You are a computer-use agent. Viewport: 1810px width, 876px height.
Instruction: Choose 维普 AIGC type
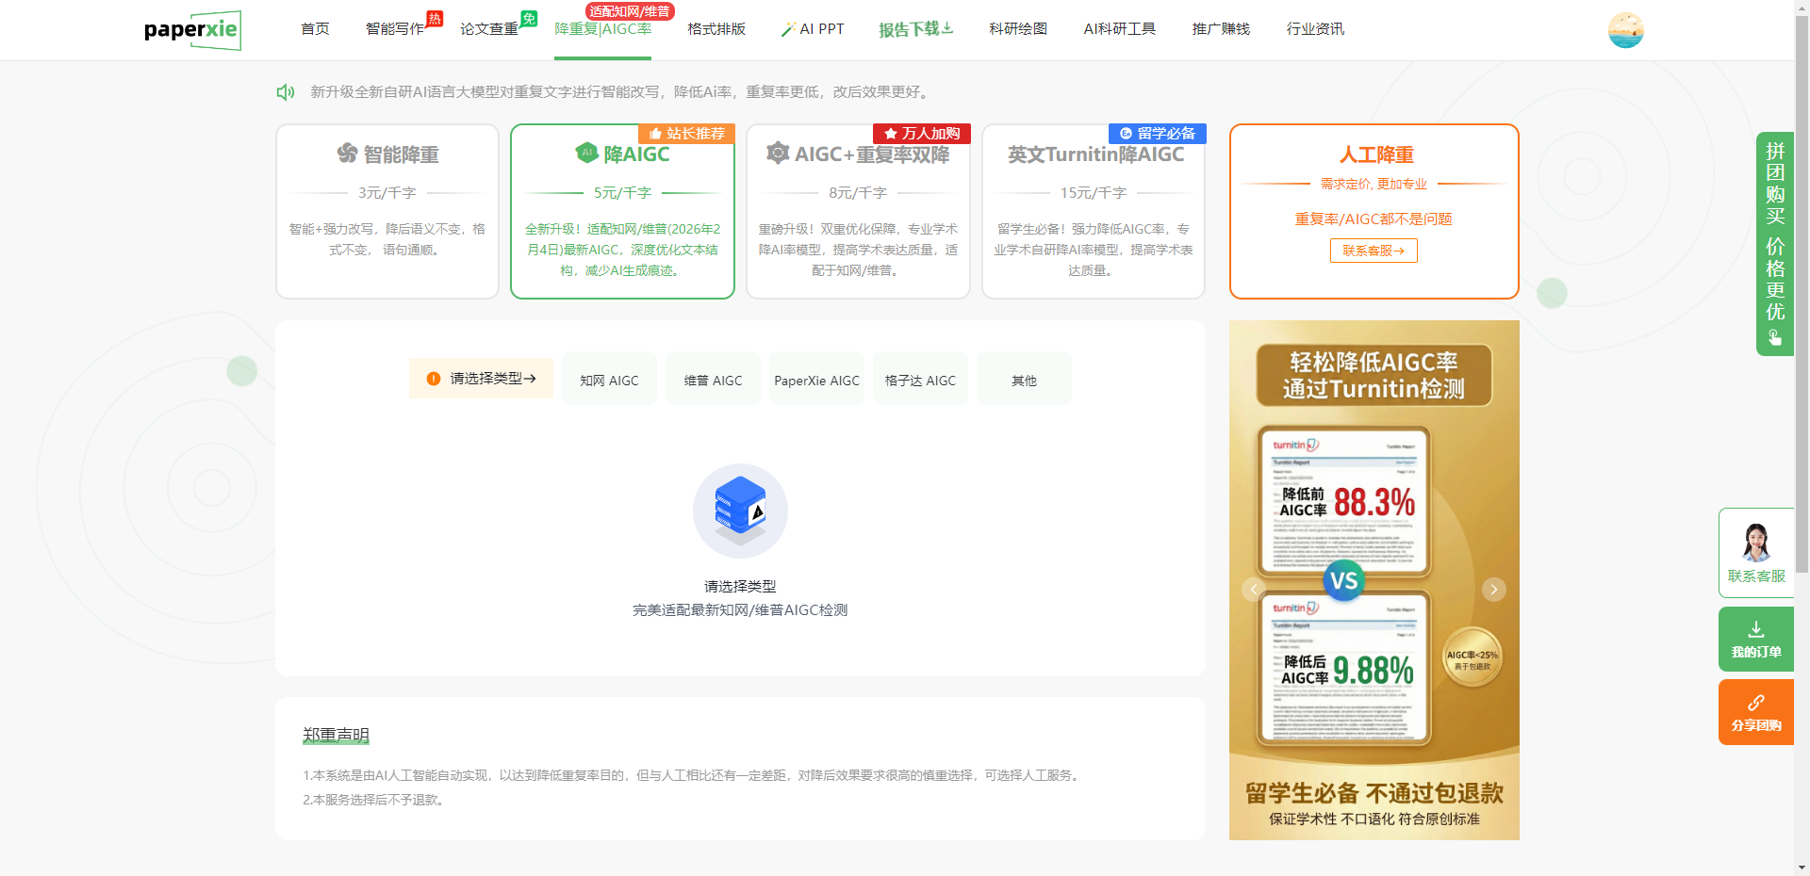click(713, 379)
